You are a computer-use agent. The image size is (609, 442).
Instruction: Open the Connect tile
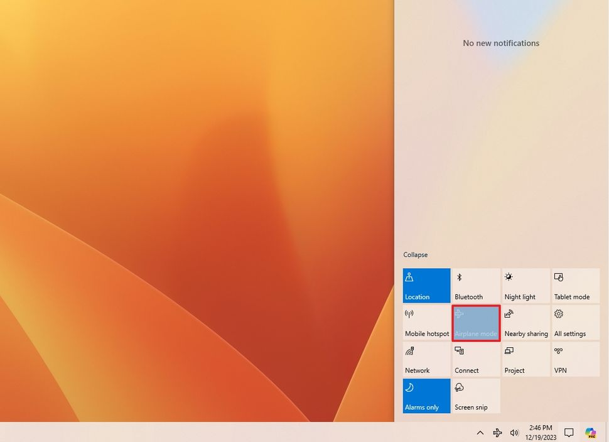click(x=476, y=359)
